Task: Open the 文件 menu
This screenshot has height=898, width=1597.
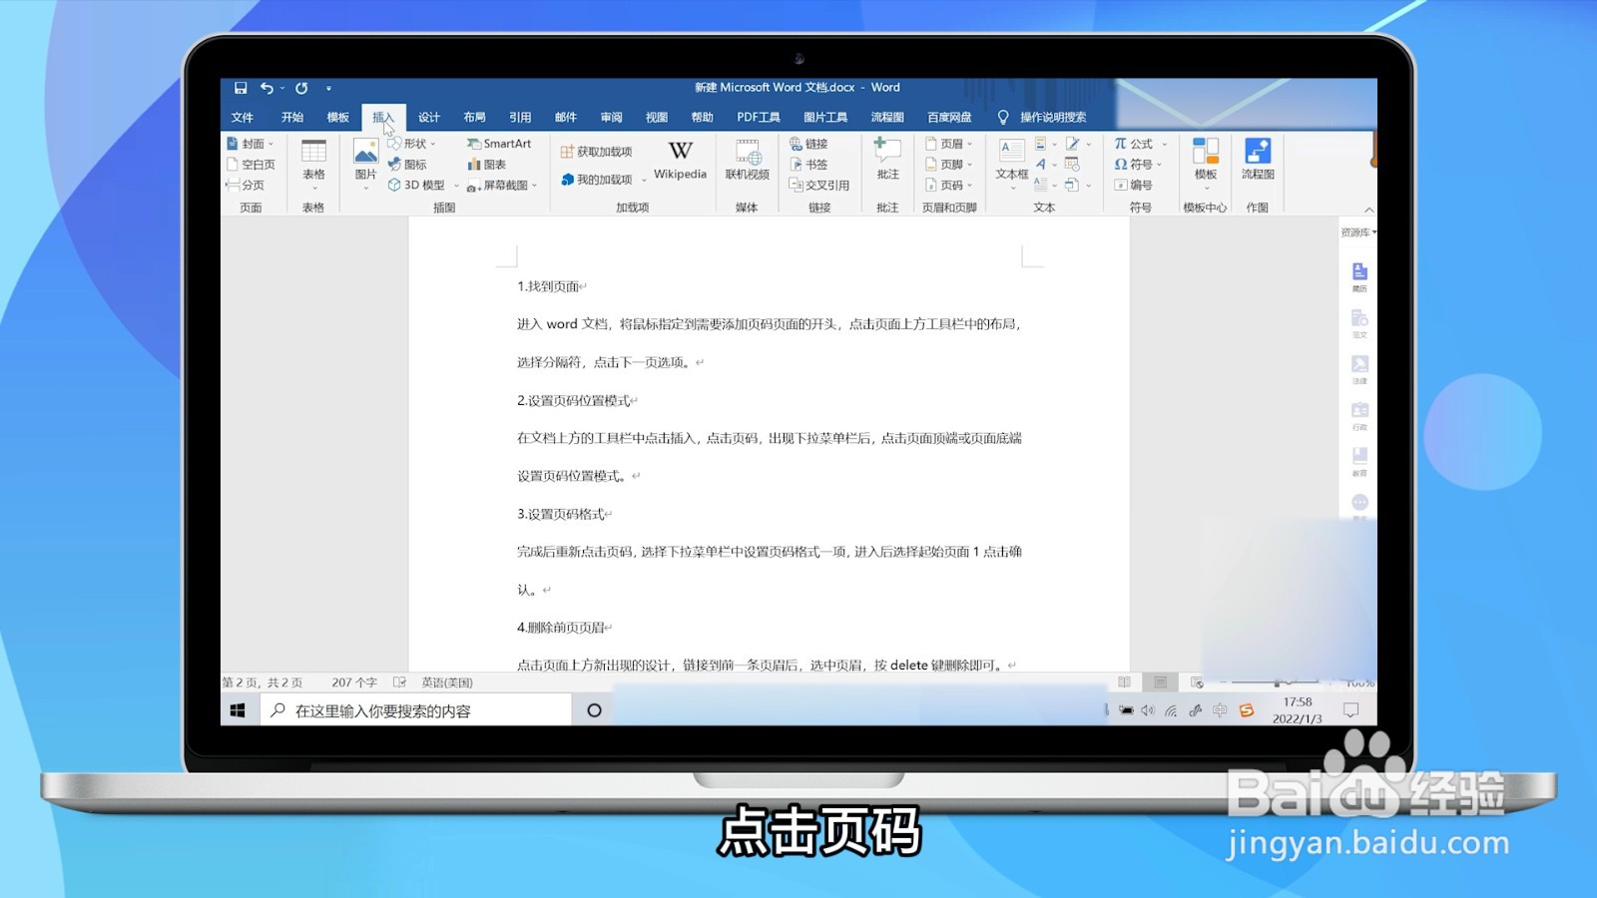Action: point(243,118)
